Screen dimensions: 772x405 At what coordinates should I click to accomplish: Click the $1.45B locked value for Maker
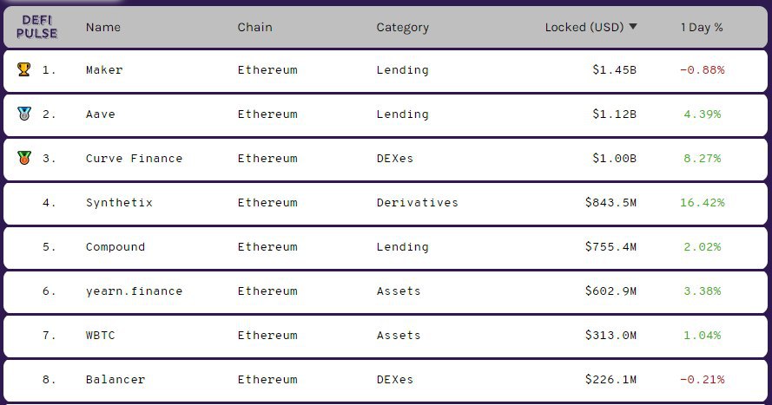(615, 69)
